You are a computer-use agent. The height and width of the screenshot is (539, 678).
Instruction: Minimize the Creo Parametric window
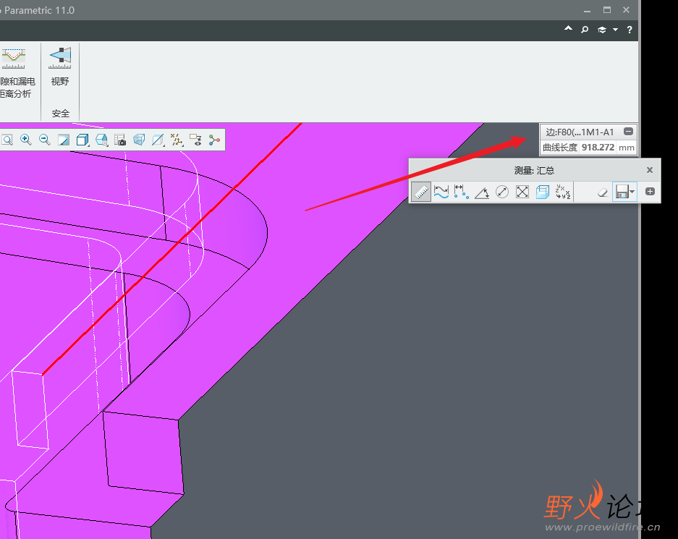click(x=588, y=10)
